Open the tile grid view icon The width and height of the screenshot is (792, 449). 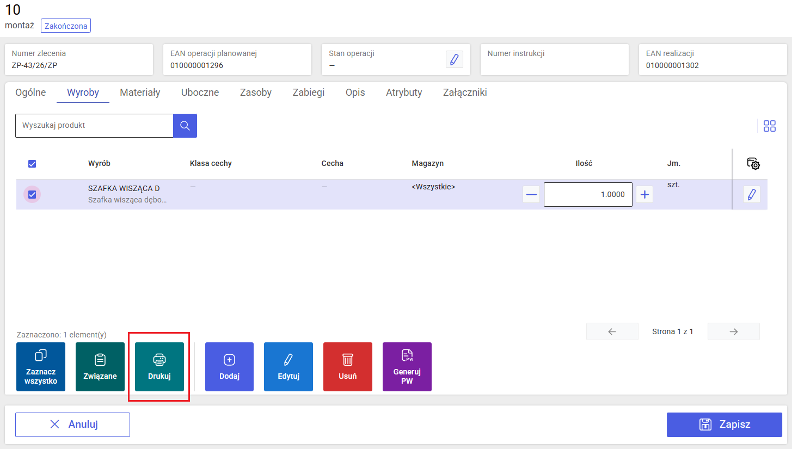coord(770,126)
